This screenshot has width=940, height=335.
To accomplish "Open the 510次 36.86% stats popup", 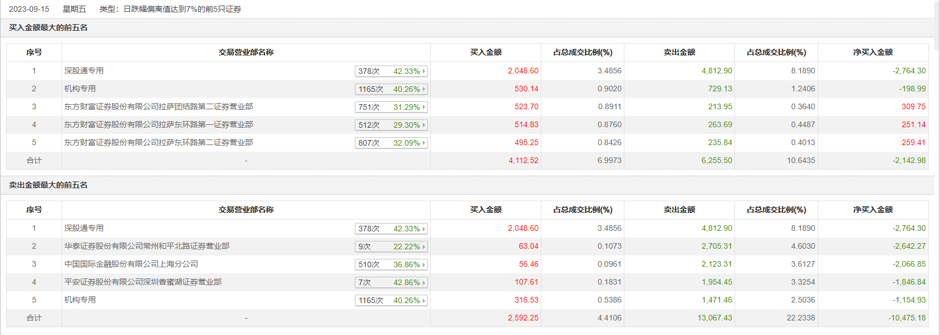I will point(391,264).
